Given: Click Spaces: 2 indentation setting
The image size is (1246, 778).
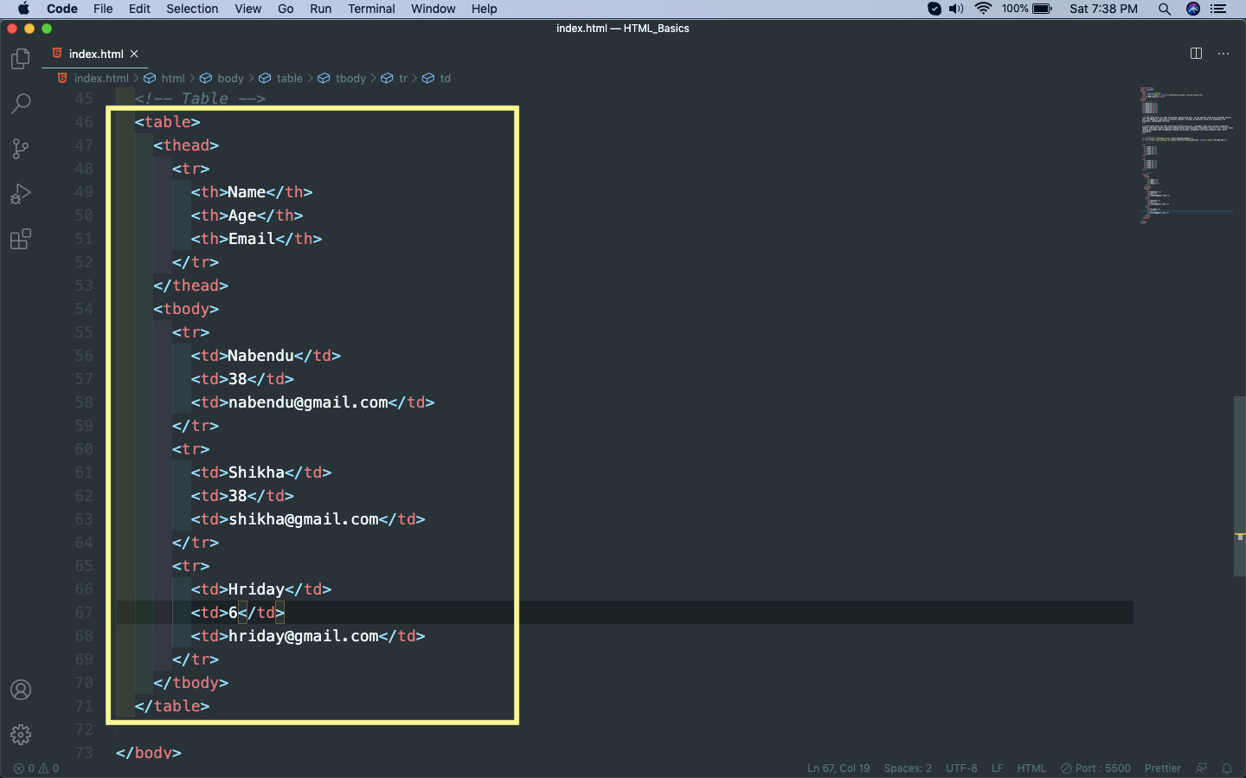Looking at the screenshot, I should [908, 768].
